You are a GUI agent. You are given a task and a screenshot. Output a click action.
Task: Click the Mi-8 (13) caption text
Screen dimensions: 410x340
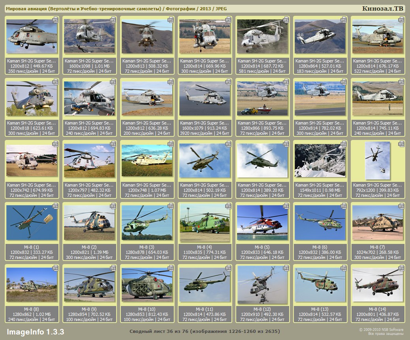click(320, 309)
